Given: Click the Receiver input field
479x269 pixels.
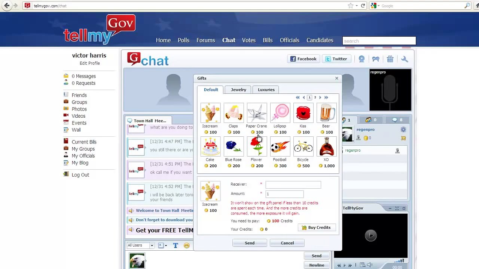Looking at the screenshot, I should (293, 185).
